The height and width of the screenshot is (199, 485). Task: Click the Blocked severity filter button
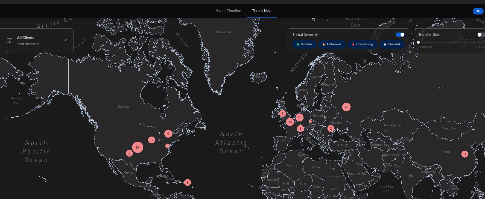[392, 44]
